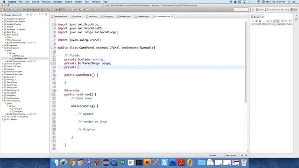Viewport: 299px width, 168px height.
Task: Click the volume icon in menu bar
Action: point(268,2)
